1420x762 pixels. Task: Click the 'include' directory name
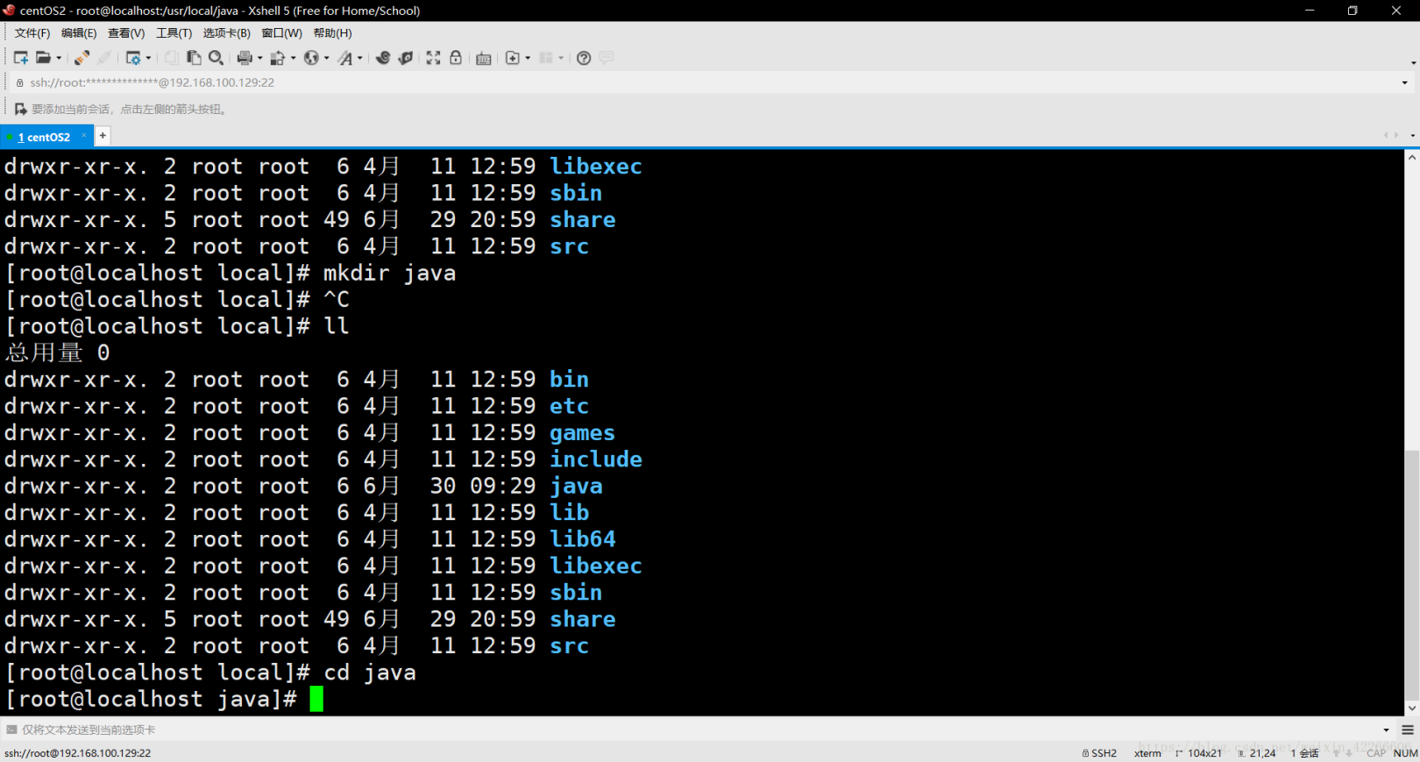tap(596, 459)
